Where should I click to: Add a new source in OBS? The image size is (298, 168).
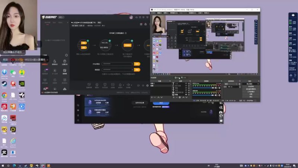[x=174, y=97]
